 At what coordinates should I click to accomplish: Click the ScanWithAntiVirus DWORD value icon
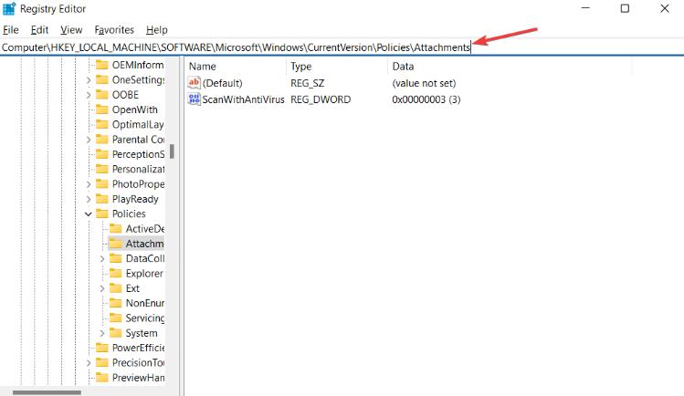click(x=195, y=99)
